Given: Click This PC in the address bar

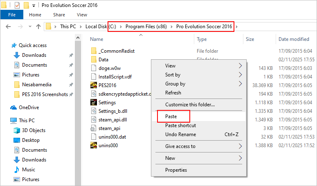Looking at the screenshot, I should pos(68,27).
